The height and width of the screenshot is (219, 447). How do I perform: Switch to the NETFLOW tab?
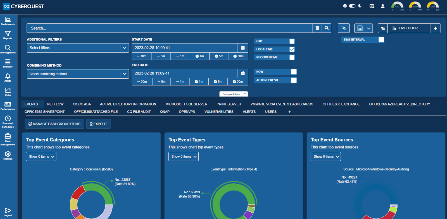[55, 104]
